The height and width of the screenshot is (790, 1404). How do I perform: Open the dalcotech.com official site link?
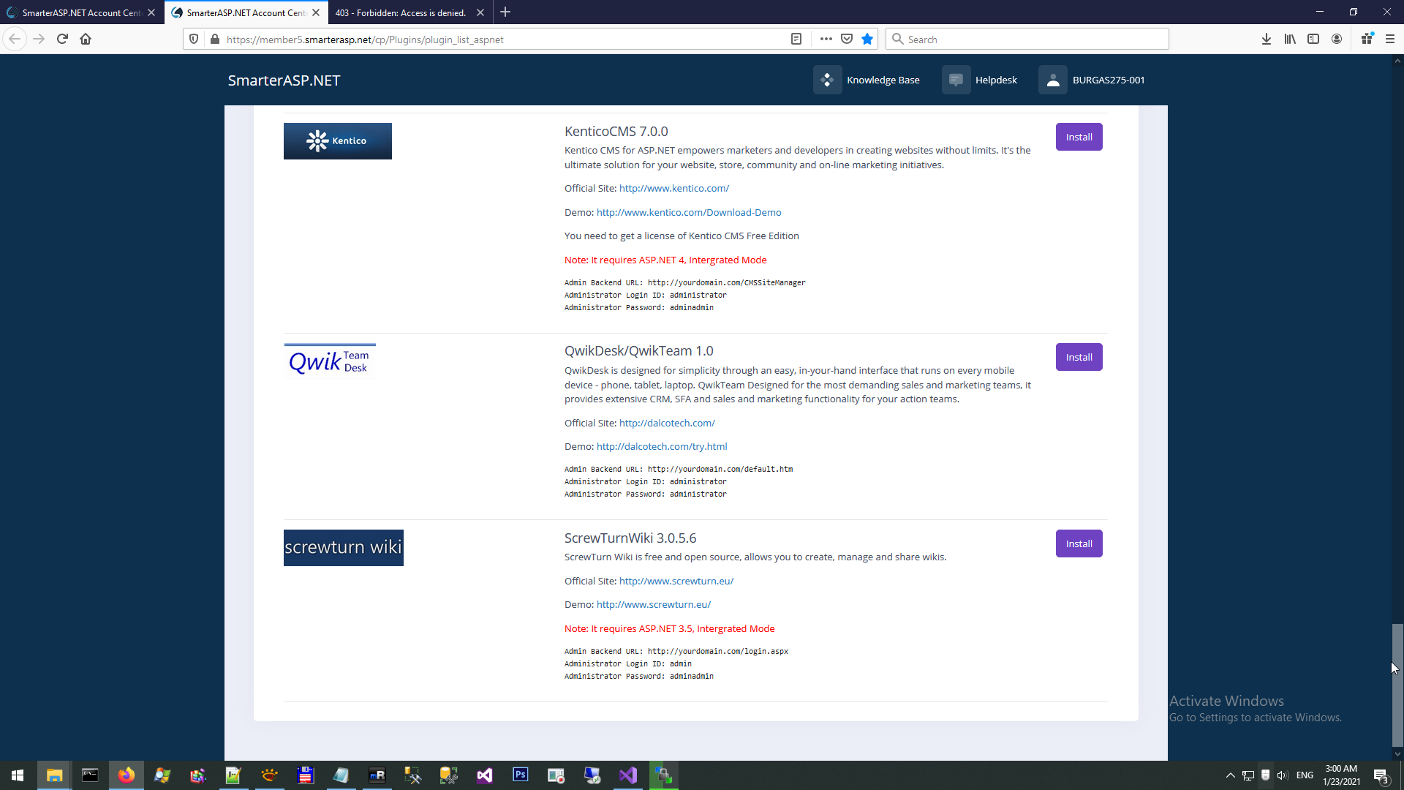click(667, 423)
